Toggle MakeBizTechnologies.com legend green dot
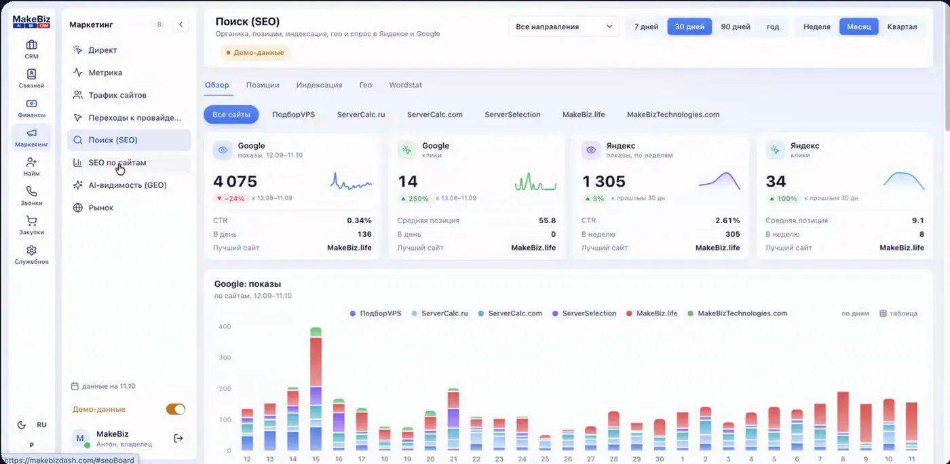The width and height of the screenshot is (950, 464). (690, 313)
